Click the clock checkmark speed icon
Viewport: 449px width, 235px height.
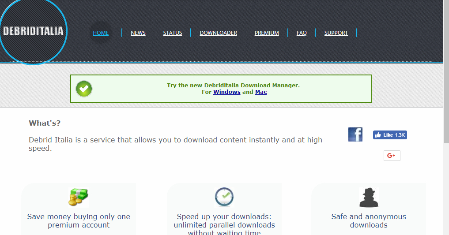(x=224, y=197)
